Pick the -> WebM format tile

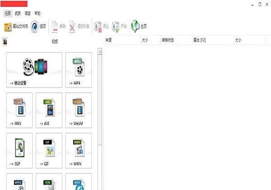tap(79, 110)
